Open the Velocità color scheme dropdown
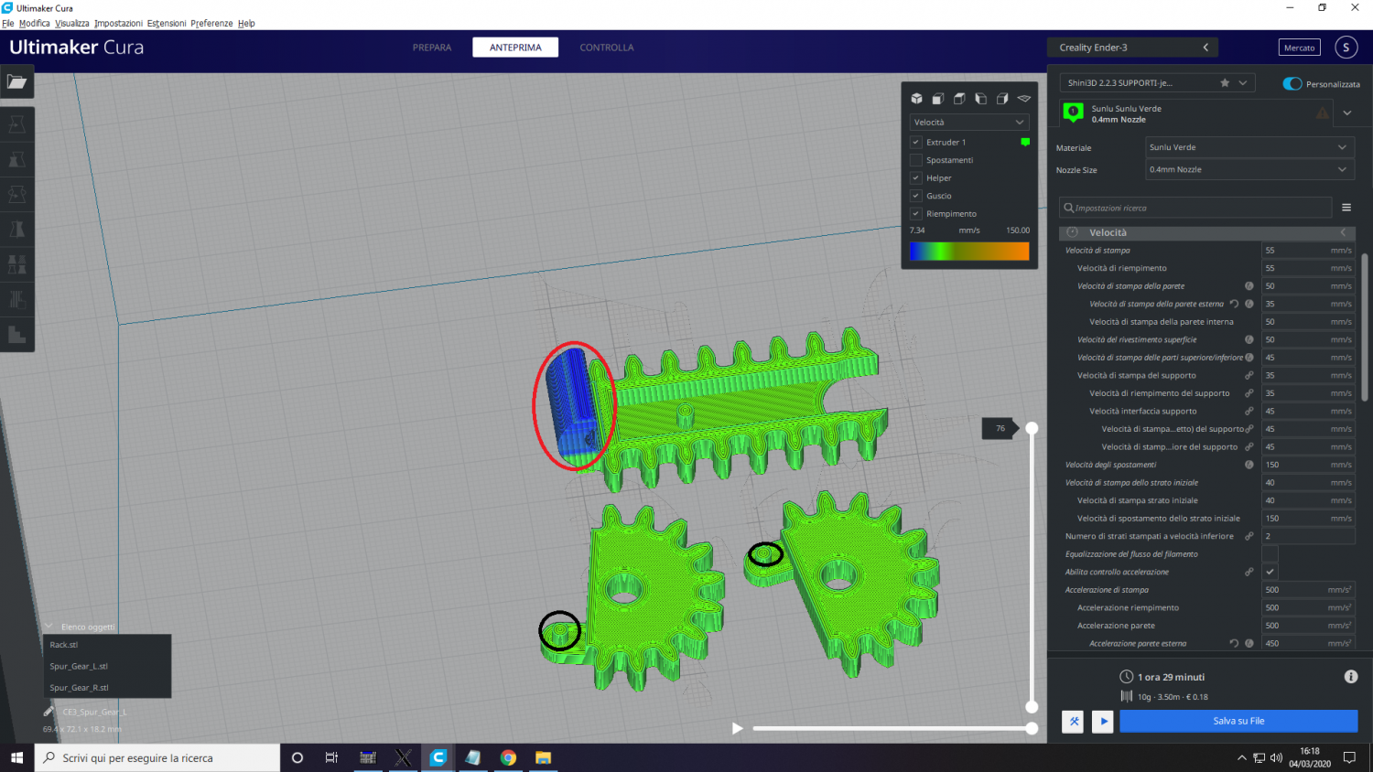 [x=969, y=123]
